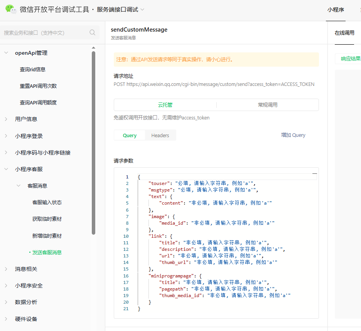Select 客服输入状态 in sidebar
361x331 pixels.
point(47,202)
